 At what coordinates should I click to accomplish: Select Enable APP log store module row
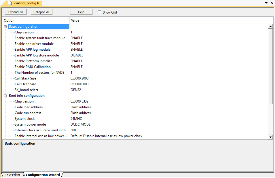click(37, 55)
